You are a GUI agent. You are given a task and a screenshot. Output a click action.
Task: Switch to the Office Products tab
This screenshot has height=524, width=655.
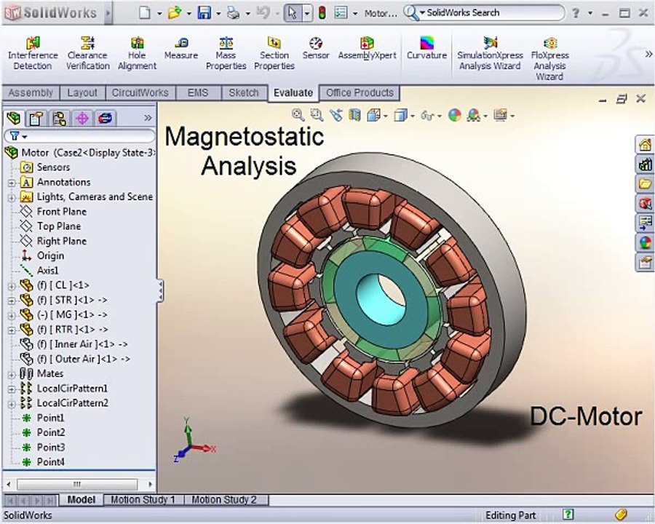(360, 92)
